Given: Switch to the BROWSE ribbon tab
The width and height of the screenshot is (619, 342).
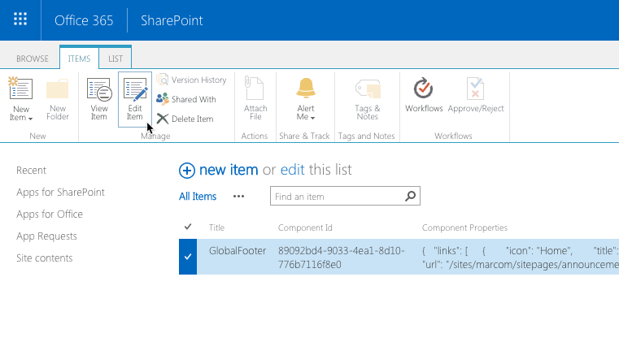Looking at the screenshot, I should [33, 58].
